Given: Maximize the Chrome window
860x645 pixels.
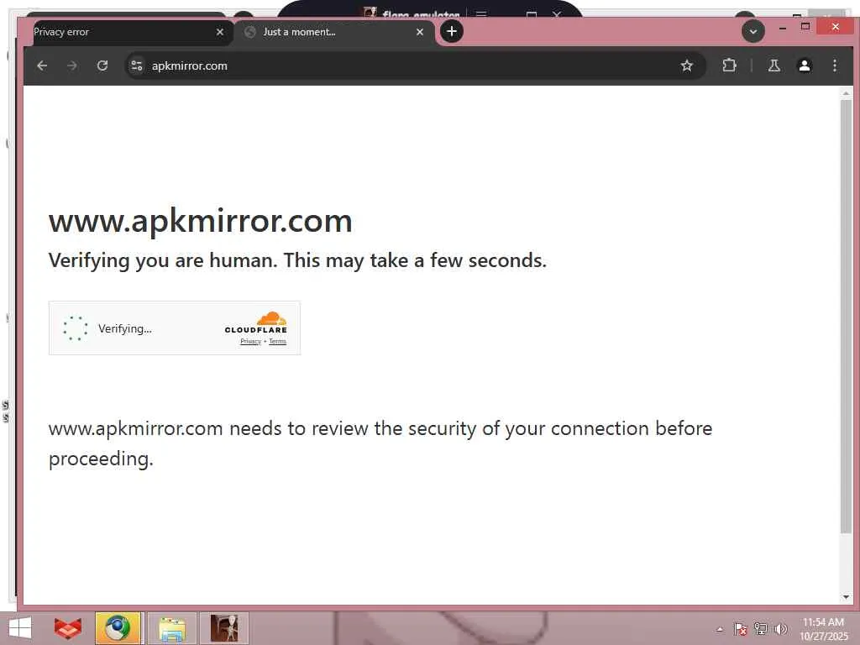Looking at the screenshot, I should tap(805, 27).
